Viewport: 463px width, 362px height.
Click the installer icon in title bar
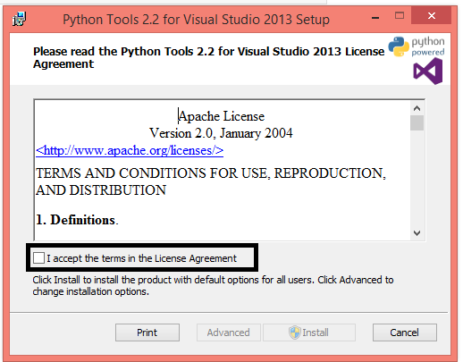[19, 19]
